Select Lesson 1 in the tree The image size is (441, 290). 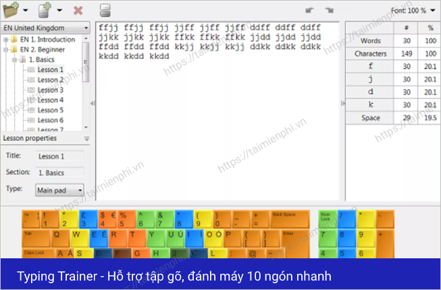[x=51, y=70]
